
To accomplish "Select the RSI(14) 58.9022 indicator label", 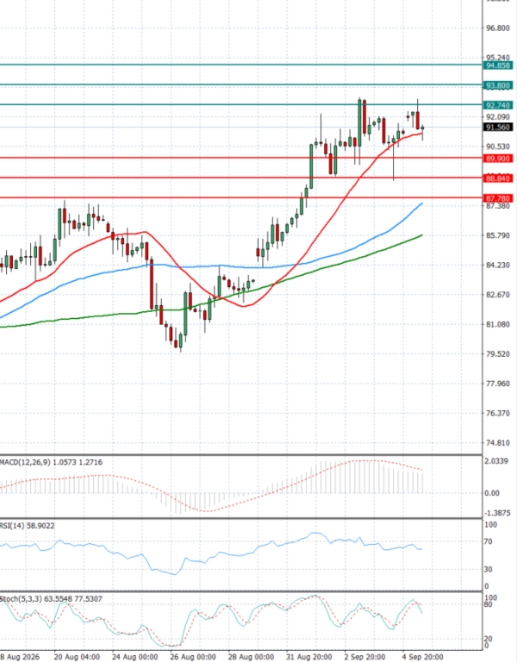I will click(x=27, y=526).
